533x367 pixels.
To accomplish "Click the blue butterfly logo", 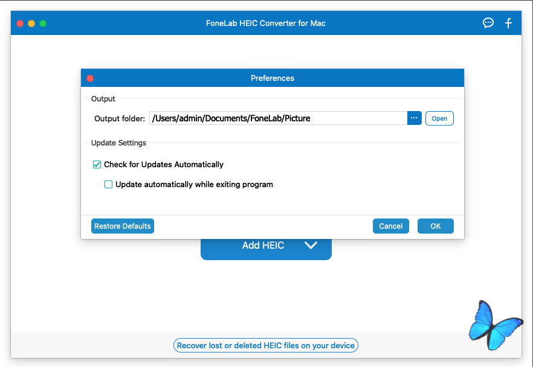I will (494, 324).
